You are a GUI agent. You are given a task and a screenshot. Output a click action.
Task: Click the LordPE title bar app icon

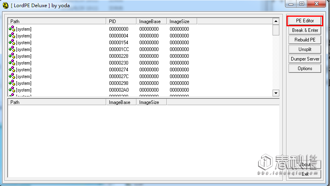tap(6, 6)
